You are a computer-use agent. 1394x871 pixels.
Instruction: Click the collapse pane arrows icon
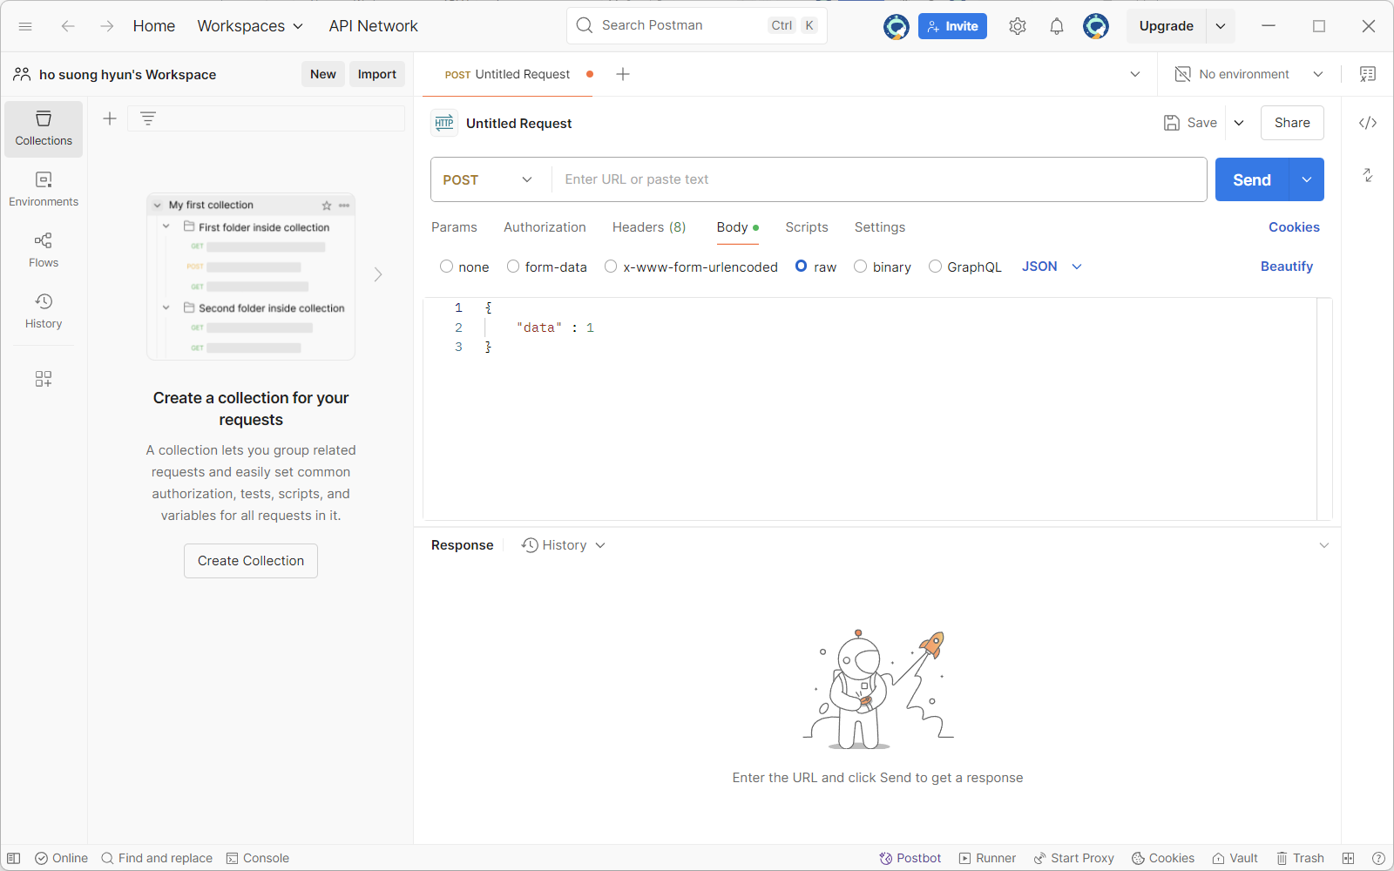click(x=1368, y=175)
